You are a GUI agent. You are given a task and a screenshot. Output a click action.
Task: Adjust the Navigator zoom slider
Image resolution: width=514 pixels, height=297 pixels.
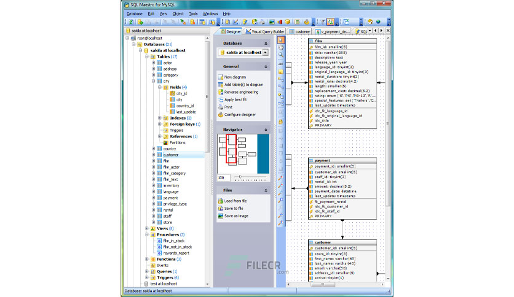pos(240,177)
